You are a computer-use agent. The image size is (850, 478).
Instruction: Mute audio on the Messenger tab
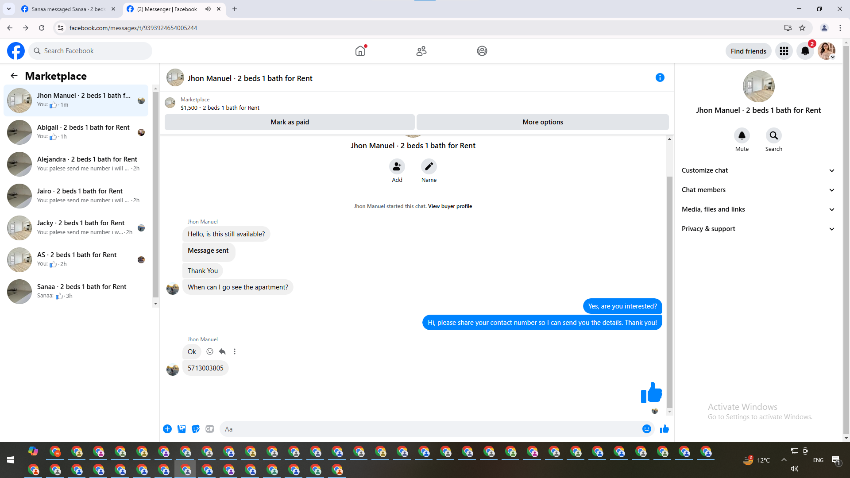[x=208, y=9]
